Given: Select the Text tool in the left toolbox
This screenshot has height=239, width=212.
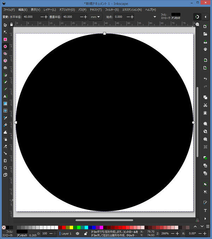Looking at the screenshot, I should click(x=5, y=96).
